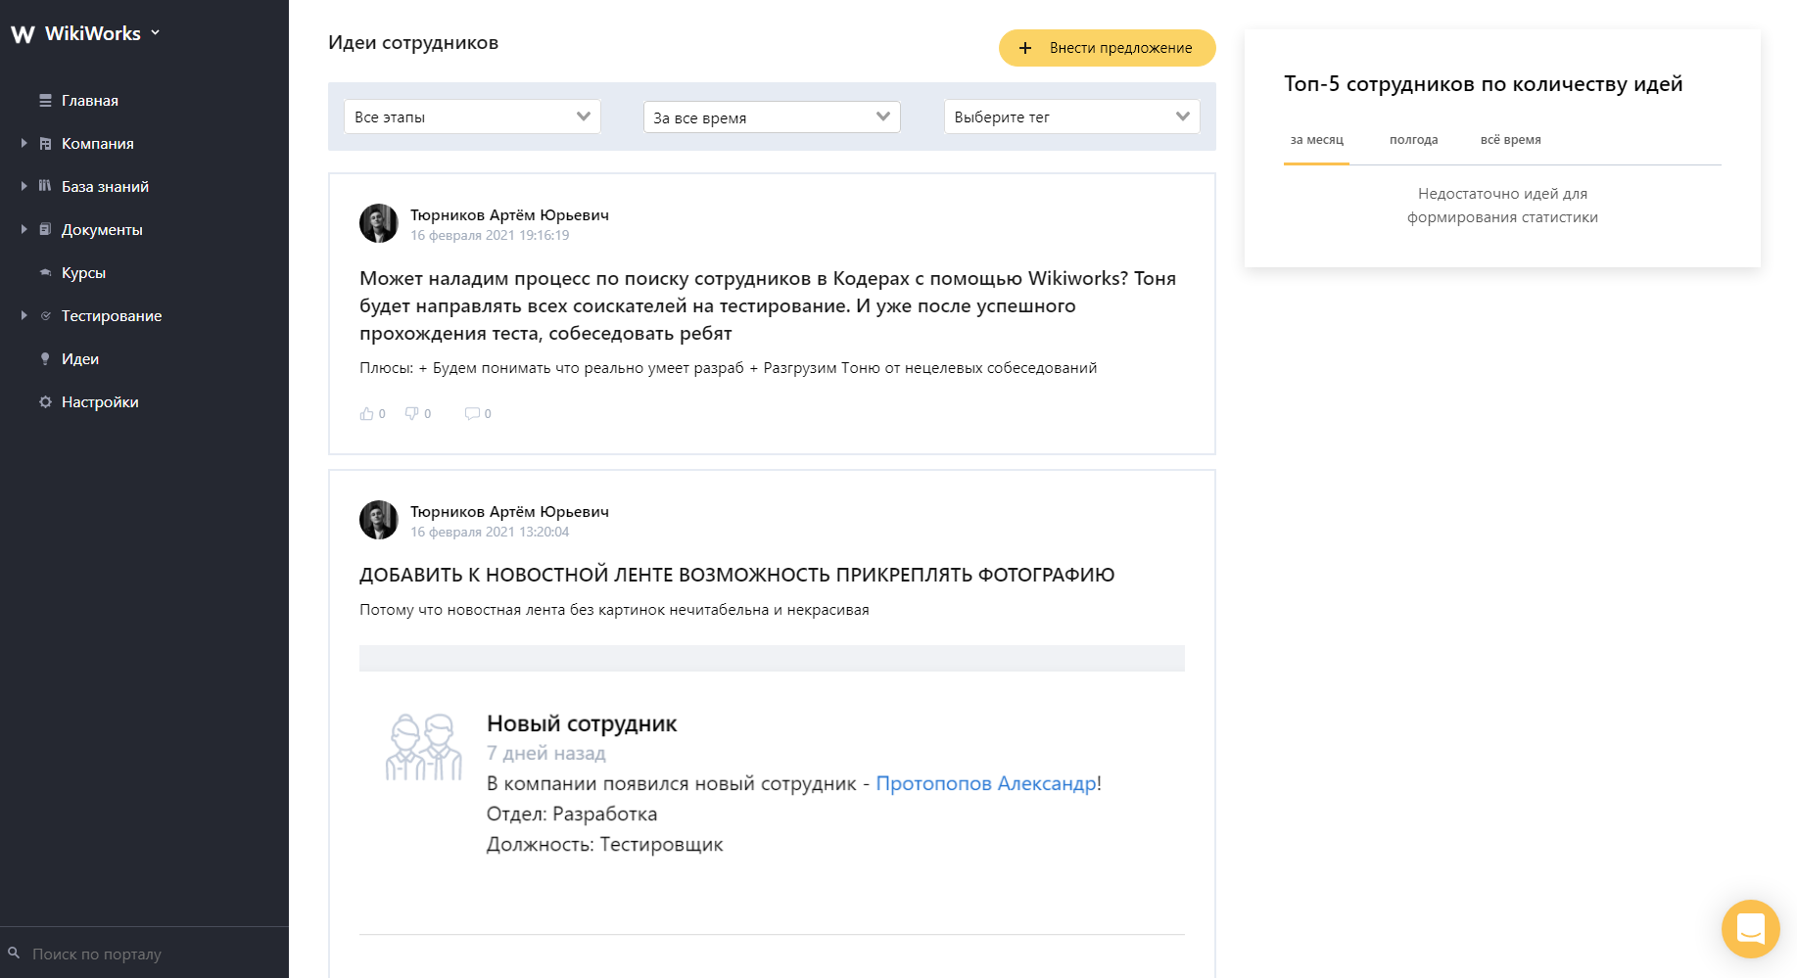Open the yellow chat support bubble
This screenshot has width=1797, height=978.
[x=1750, y=928]
